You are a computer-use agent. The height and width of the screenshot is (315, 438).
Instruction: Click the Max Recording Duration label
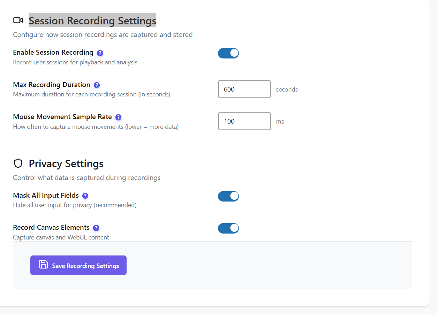coord(52,85)
